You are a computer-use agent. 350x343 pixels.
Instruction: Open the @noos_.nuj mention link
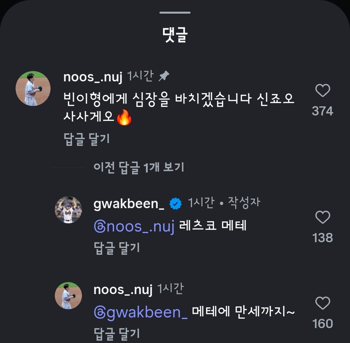pyautogui.click(x=134, y=226)
